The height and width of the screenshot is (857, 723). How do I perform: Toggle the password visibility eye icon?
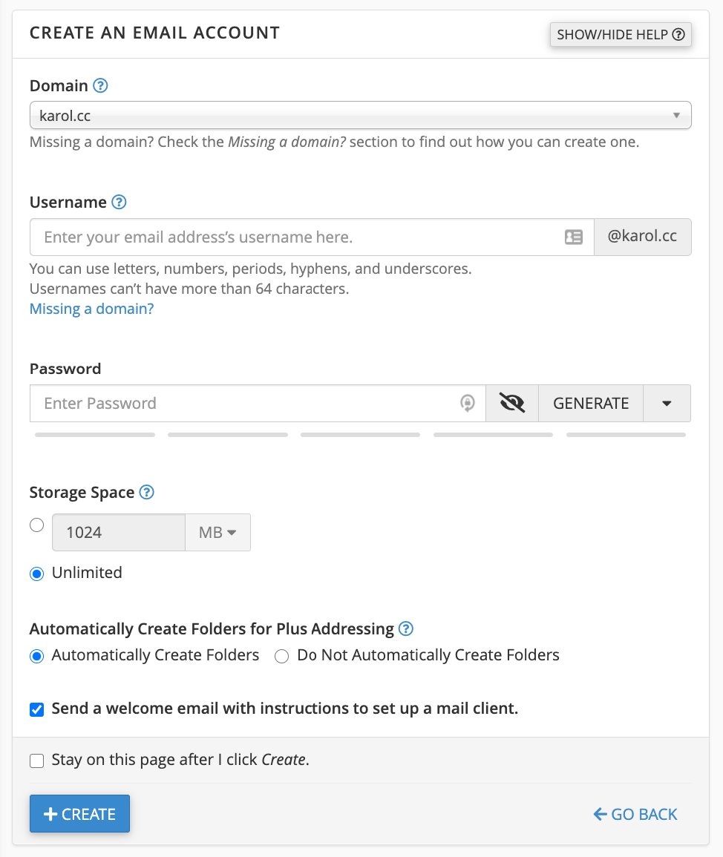pos(511,403)
